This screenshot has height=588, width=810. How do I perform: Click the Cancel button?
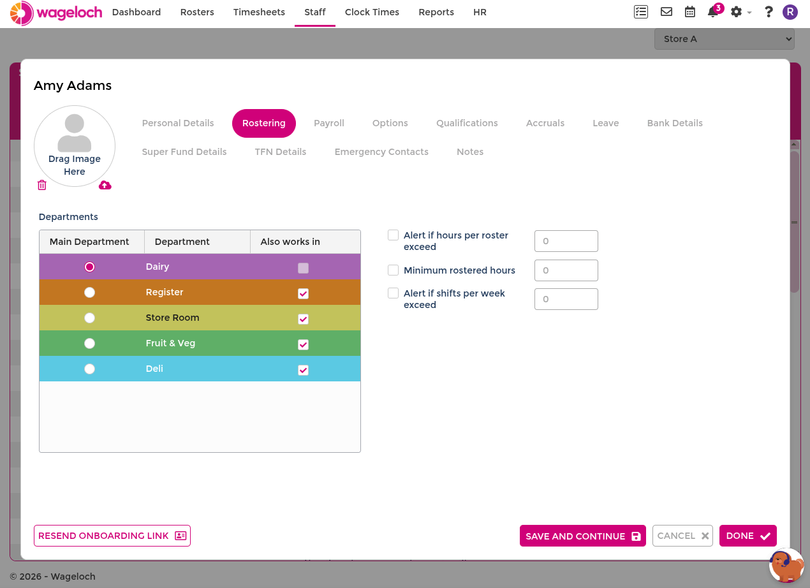coord(682,536)
